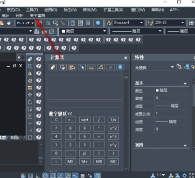This screenshot has width=195, height=178.
Task: Open the Design Center toolbar icon
Action: (80, 23)
